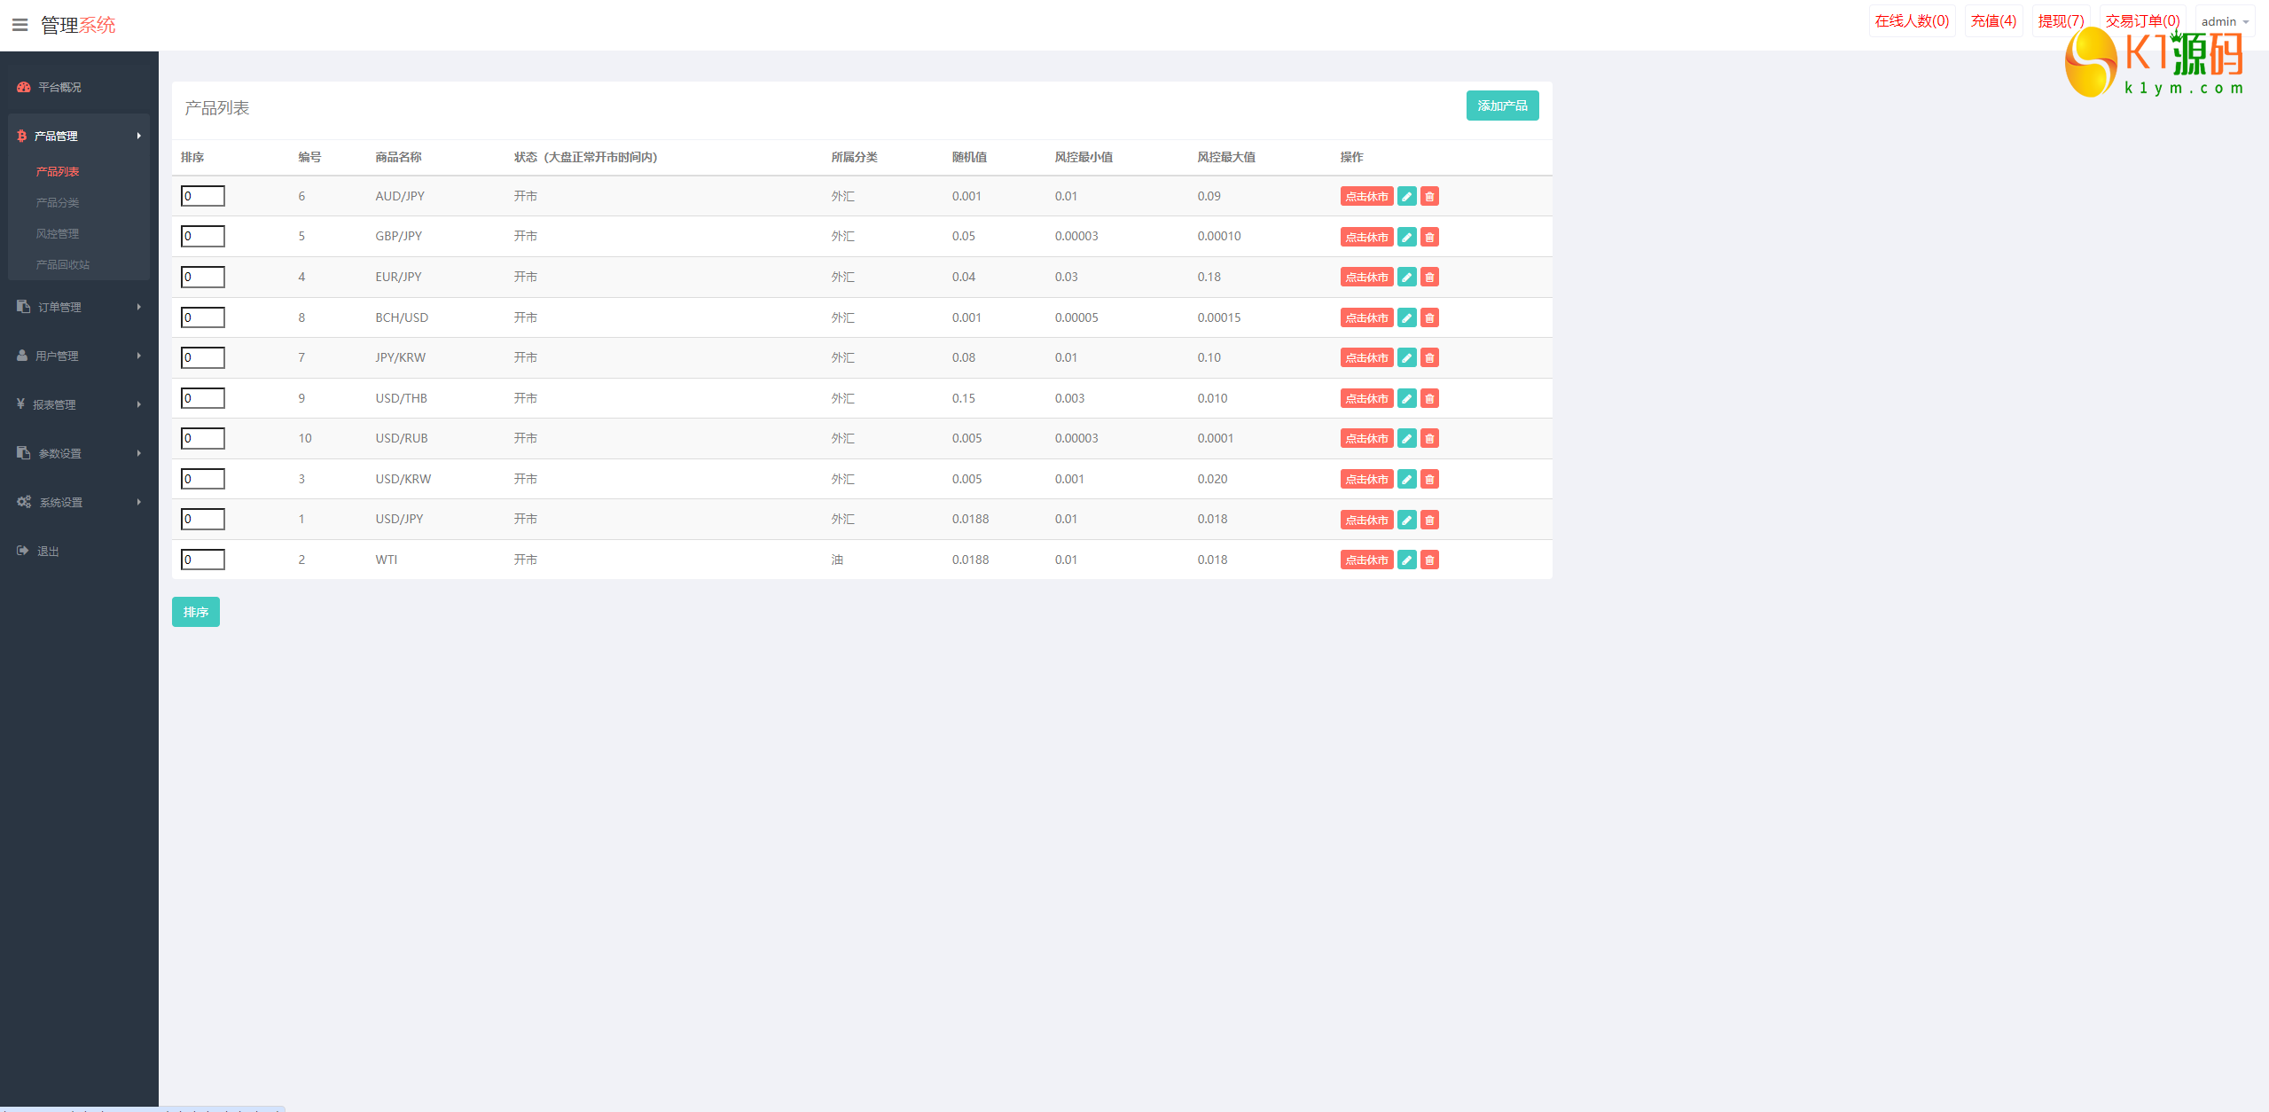Click sort order input for AUD/JPY
2269x1112 pixels.
click(203, 196)
